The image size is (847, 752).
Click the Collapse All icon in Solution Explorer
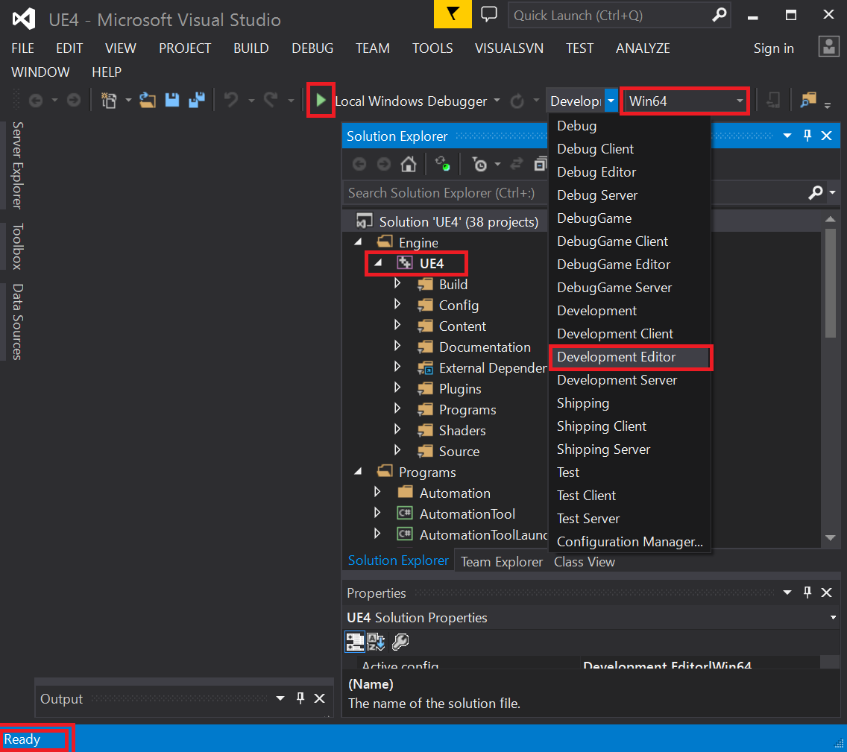click(540, 163)
